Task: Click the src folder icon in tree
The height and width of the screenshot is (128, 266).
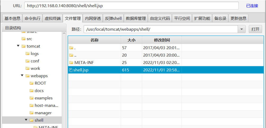Action: click(x=24, y=39)
